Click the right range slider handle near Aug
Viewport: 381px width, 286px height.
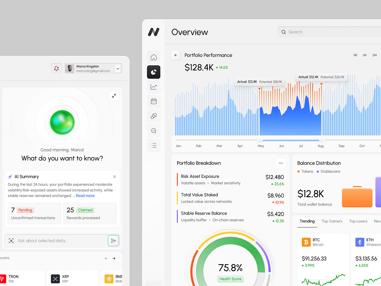pyautogui.click(x=321, y=140)
